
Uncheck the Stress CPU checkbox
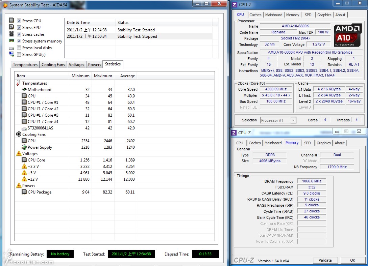click(19, 21)
